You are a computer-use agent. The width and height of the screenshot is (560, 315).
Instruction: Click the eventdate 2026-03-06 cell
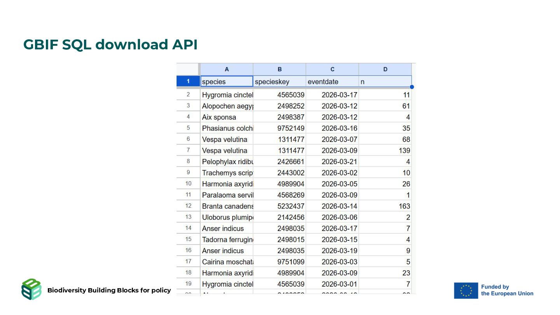(332, 217)
